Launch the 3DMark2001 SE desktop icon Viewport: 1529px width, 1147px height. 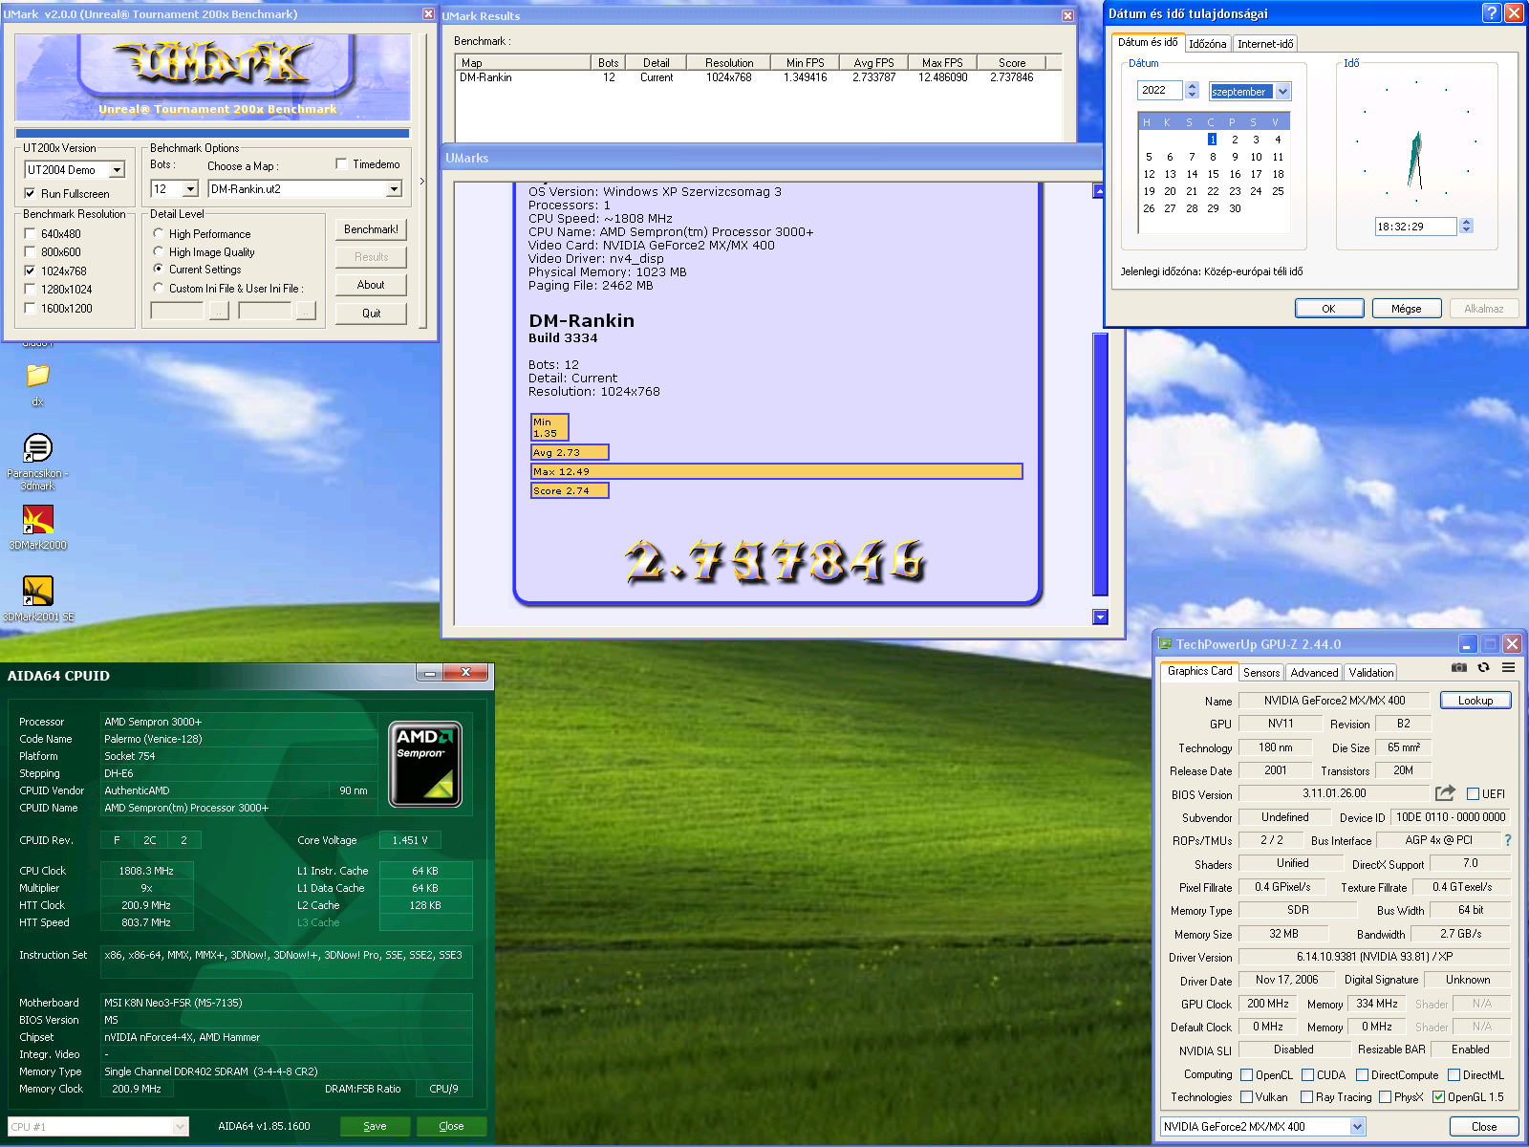click(x=37, y=591)
